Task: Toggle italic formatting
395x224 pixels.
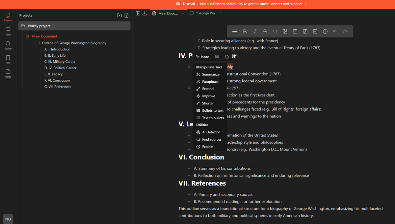Action: (255, 31)
